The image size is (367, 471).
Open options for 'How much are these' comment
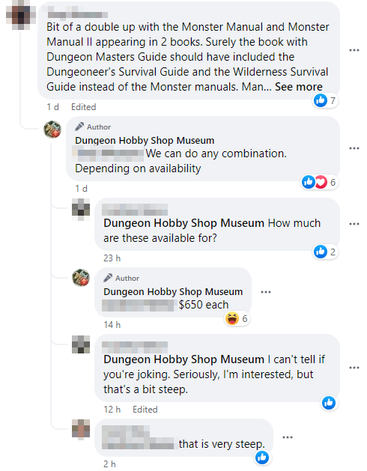tap(354, 224)
